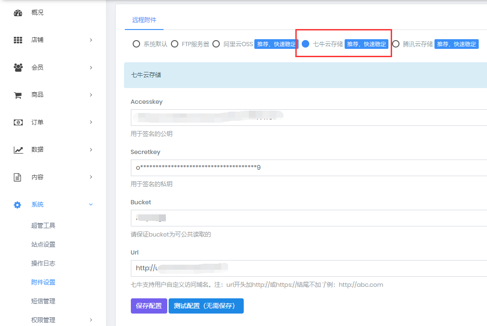Click the 推荐 badge next to 腾讯云存储
The width and height of the screenshot is (487, 326).
point(457,44)
